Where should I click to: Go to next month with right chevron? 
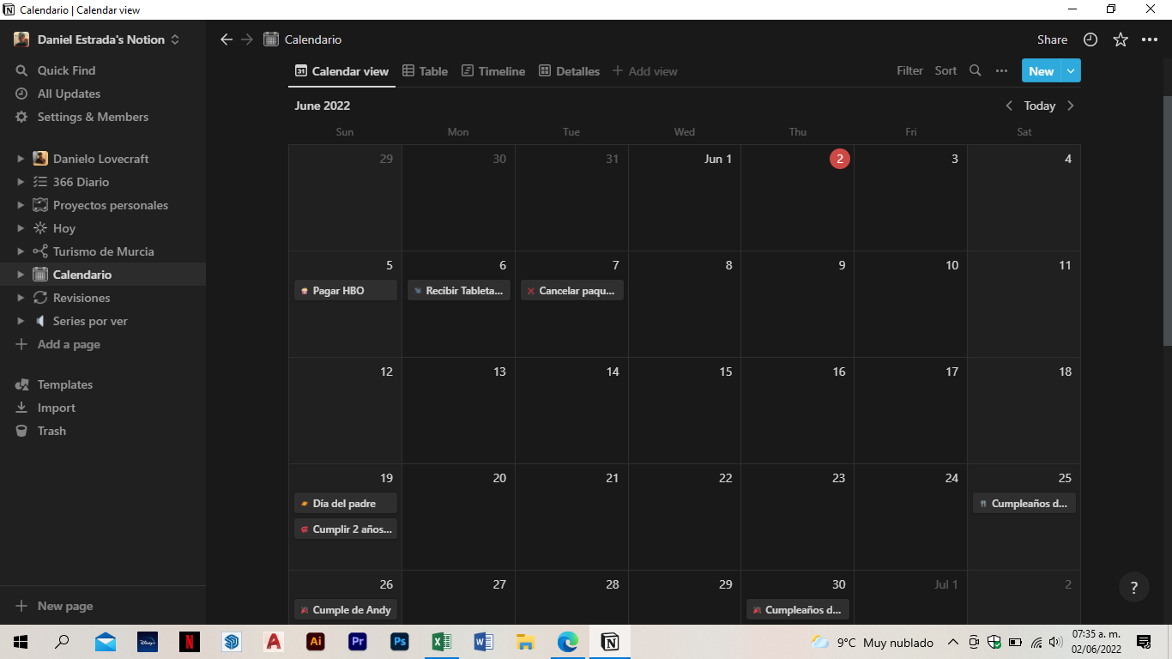tap(1071, 106)
